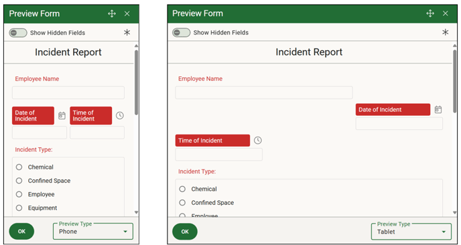Click Incident Report title in Phone preview

(x=68, y=52)
